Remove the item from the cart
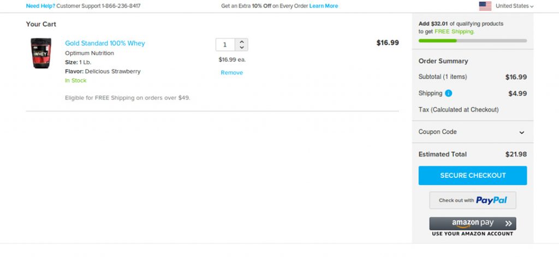 231,73
